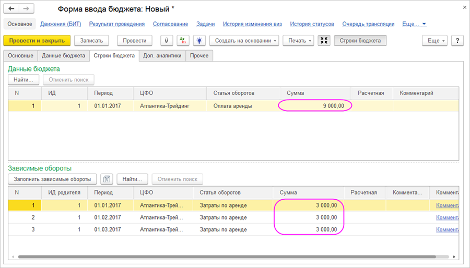
Task: Click the back navigation arrow
Action: click(x=11, y=9)
